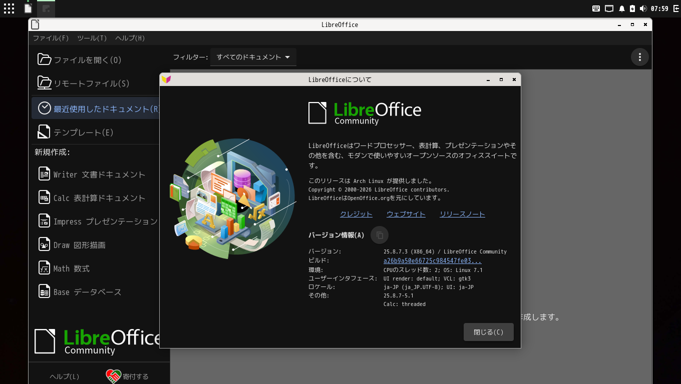Click the battery power icon in the tray
The width and height of the screenshot is (681, 384).
pos(632,8)
